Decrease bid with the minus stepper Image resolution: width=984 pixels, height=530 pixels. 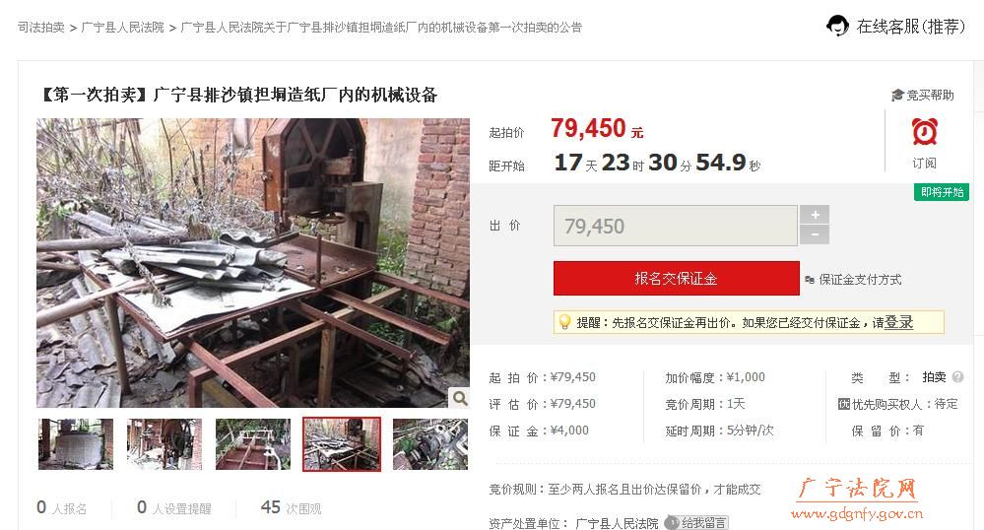(x=815, y=234)
